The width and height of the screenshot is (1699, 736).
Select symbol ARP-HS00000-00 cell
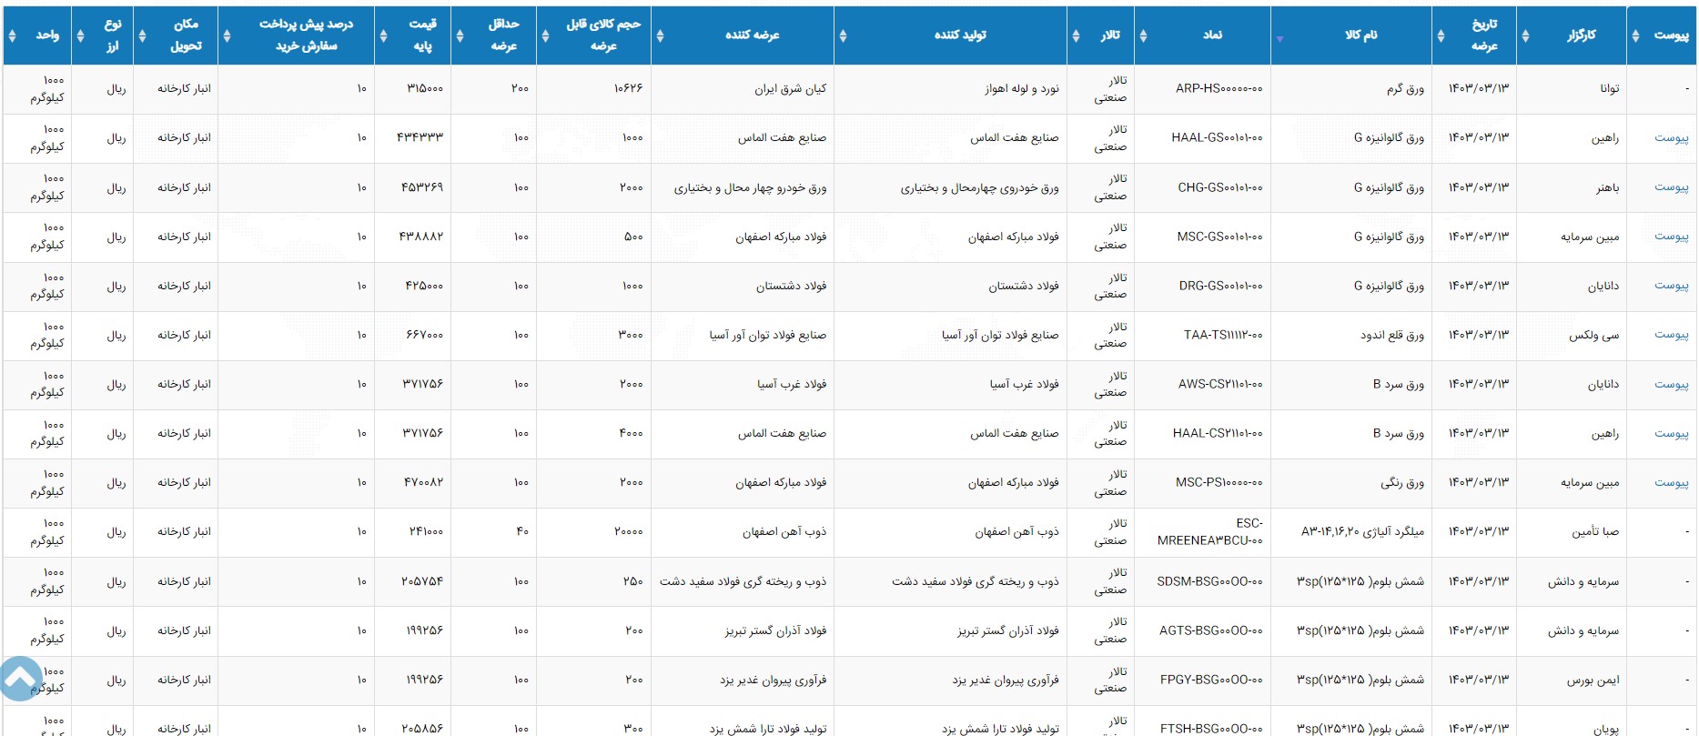point(1219,88)
